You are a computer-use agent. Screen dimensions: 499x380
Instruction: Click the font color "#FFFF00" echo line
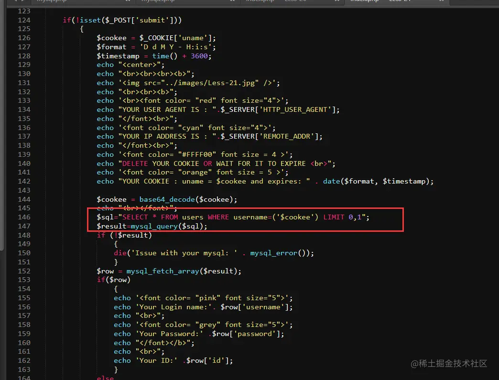click(195, 154)
